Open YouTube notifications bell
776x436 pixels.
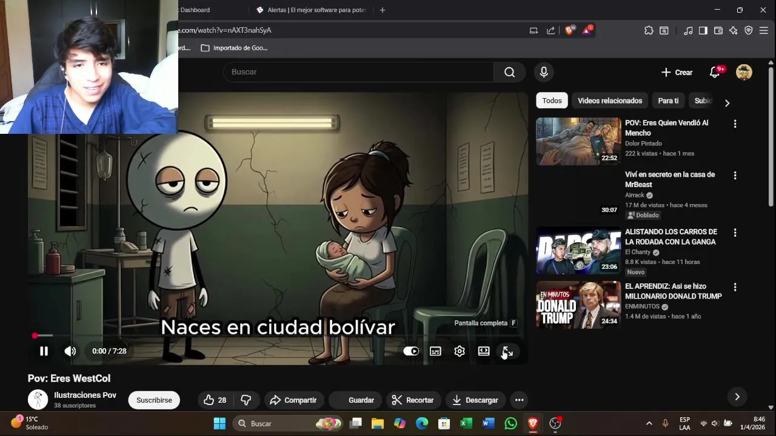click(x=715, y=72)
